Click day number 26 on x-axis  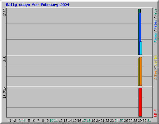126,121
